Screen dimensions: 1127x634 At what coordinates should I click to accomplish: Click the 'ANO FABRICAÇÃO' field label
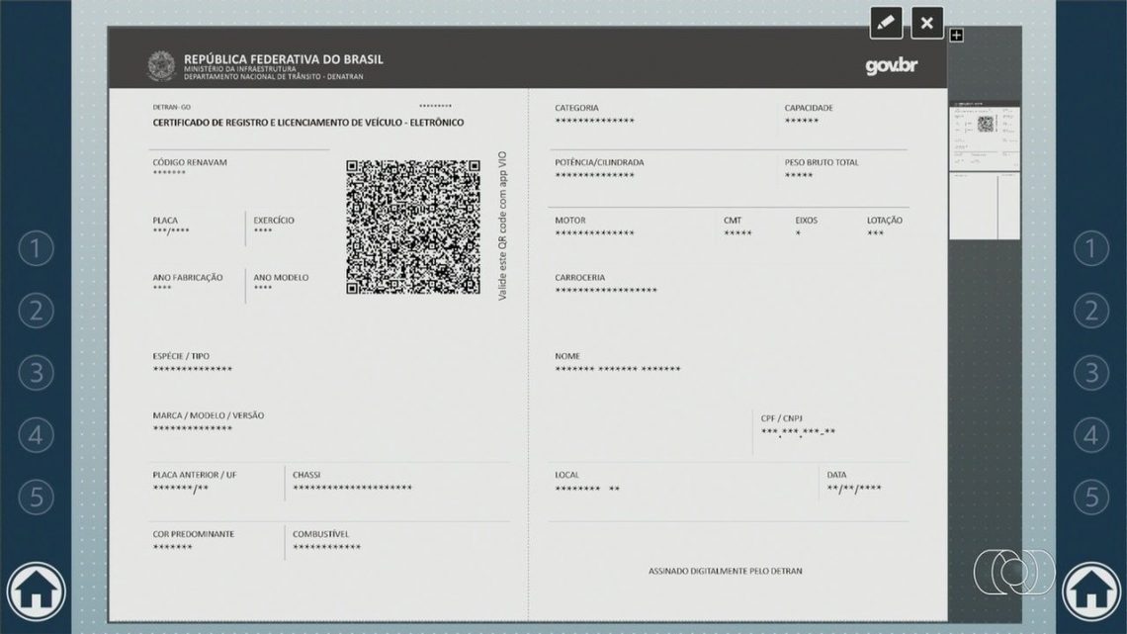[x=188, y=278]
